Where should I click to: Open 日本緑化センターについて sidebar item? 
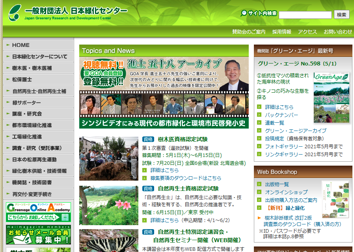tap(38, 56)
